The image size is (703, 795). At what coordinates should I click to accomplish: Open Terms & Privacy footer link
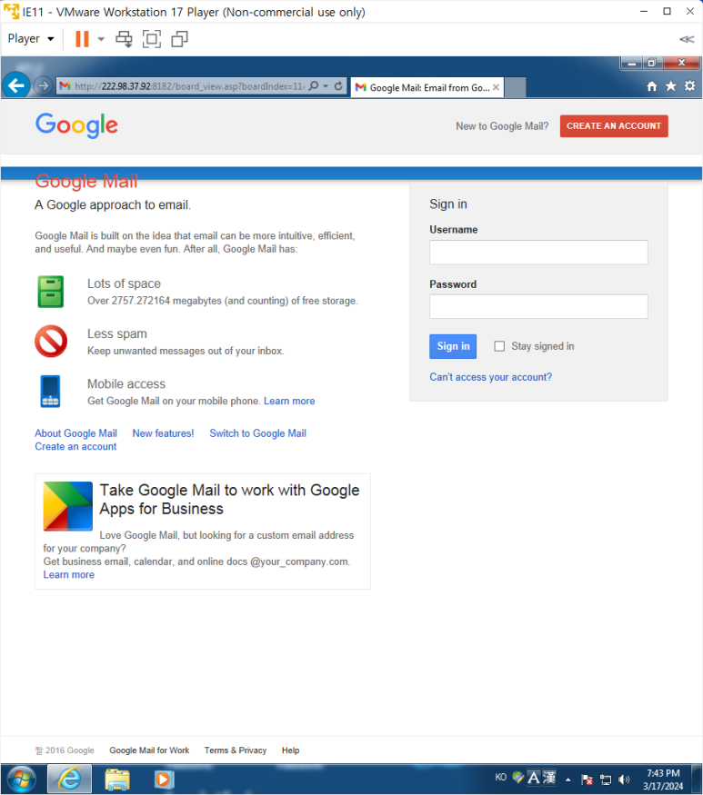(236, 750)
